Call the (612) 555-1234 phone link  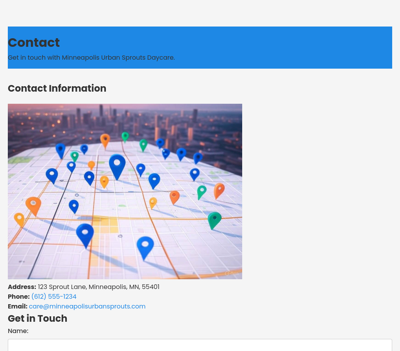54,297
